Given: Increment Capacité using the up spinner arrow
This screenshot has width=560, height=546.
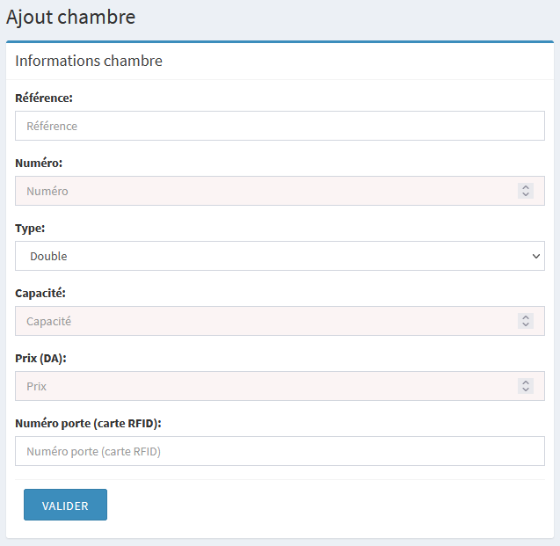Looking at the screenshot, I should (526, 317).
